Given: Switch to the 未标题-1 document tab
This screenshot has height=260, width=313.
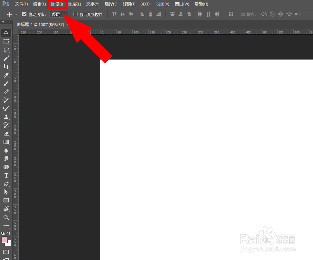Looking at the screenshot, I should (x=40, y=24).
